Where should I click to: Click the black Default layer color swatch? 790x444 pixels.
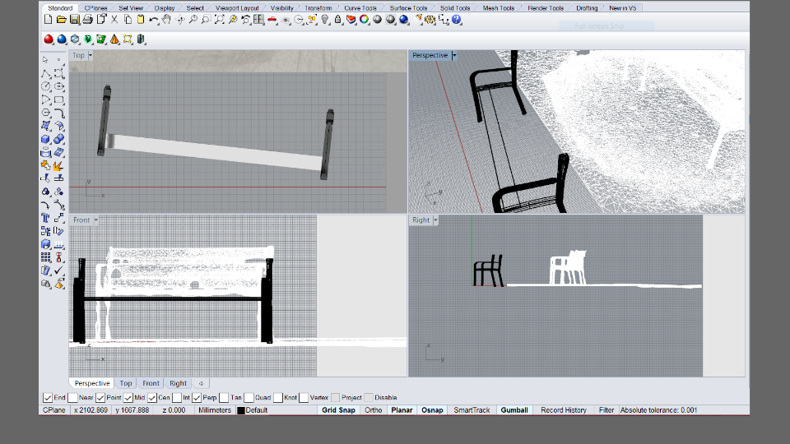click(x=241, y=410)
